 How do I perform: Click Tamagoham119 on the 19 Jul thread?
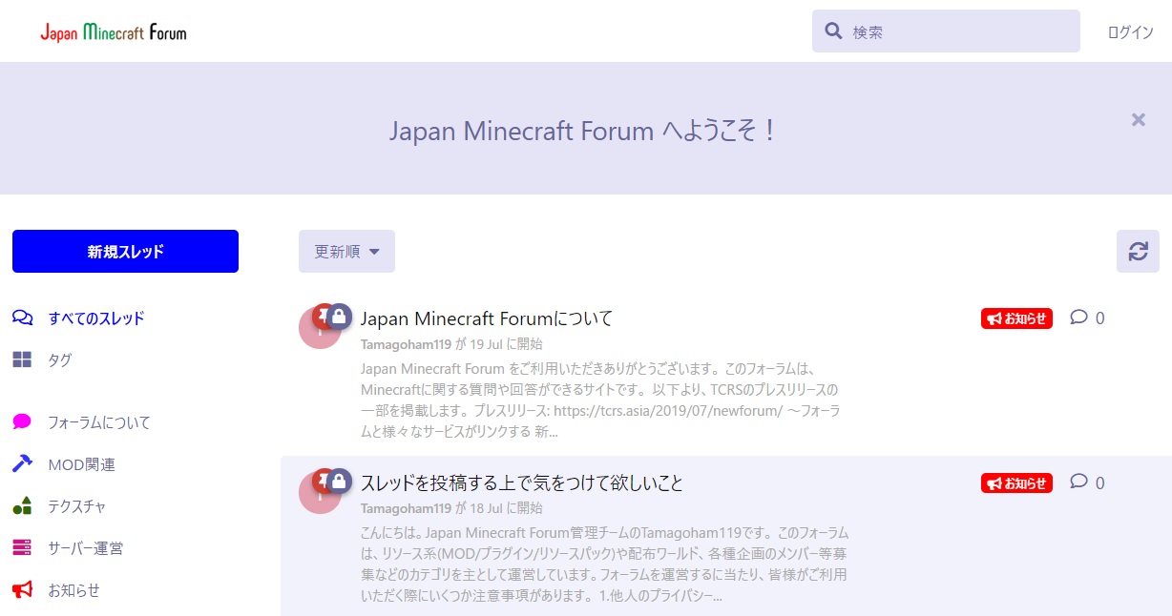coord(406,344)
